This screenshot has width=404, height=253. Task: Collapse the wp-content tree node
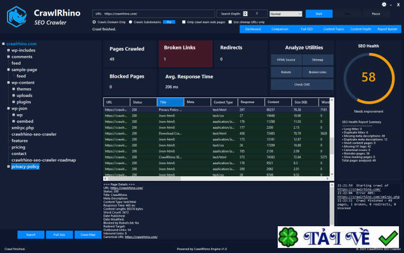(x=8, y=82)
